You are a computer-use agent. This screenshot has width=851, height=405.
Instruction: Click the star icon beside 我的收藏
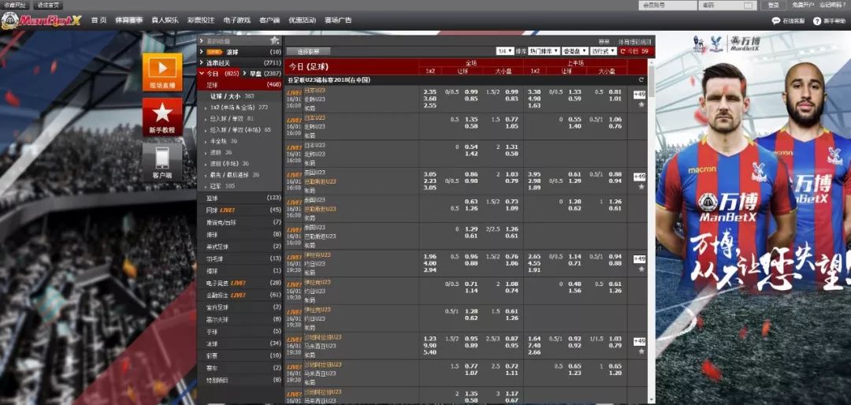[275, 41]
